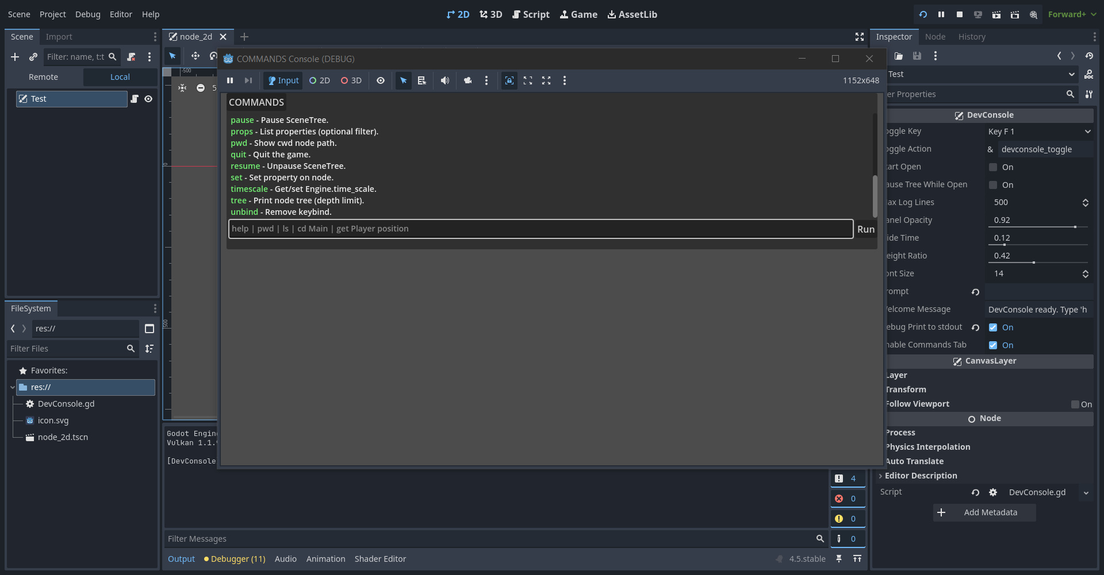The image size is (1104, 575).
Task: Uncheck Enable Commands Tab
Action: coord(993,345)
